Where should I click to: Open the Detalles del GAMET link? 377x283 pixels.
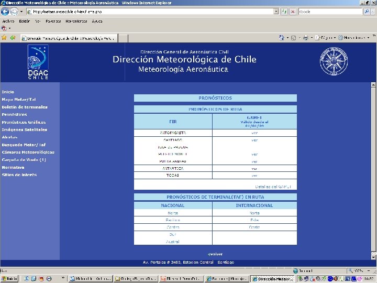click(273, 187)
